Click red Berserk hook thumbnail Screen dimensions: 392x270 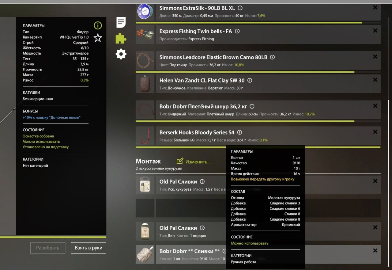(x=145, y=136)
